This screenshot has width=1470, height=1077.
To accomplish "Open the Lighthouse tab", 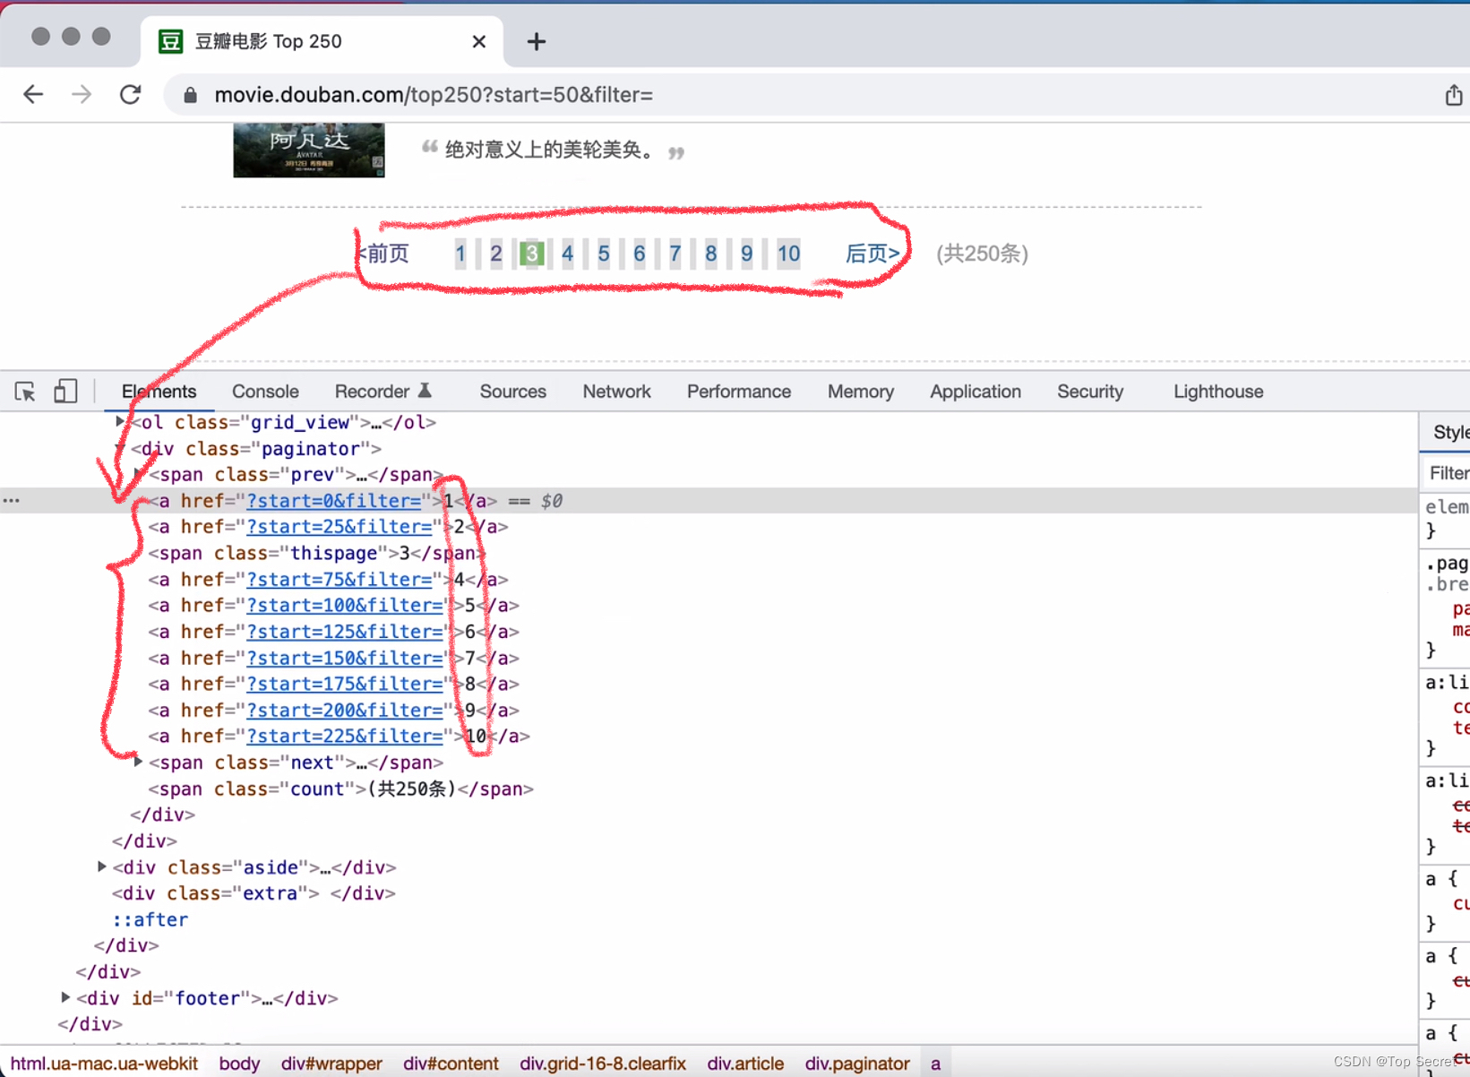I will tap(1218, 392).
